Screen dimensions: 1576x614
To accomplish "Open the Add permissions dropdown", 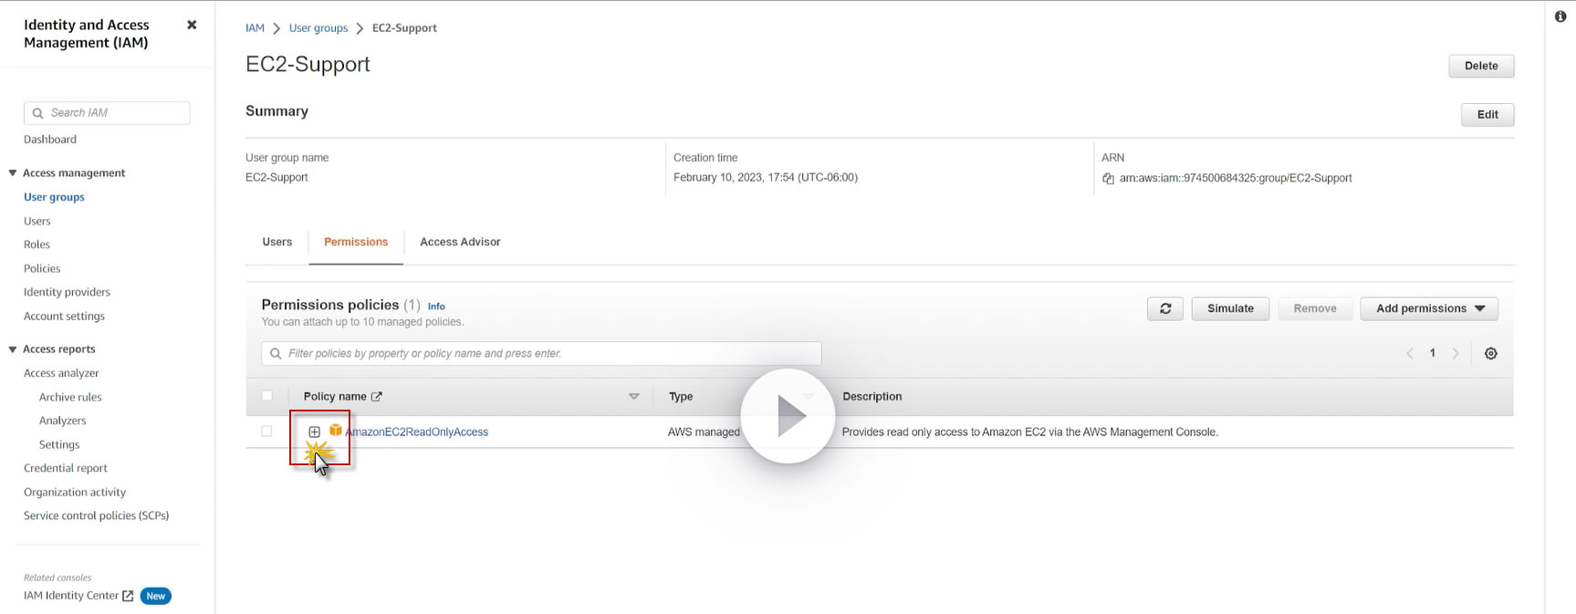I will [x=1429, y=308].
